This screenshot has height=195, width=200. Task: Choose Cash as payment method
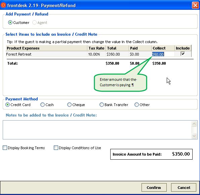click(x=42, y=105)
